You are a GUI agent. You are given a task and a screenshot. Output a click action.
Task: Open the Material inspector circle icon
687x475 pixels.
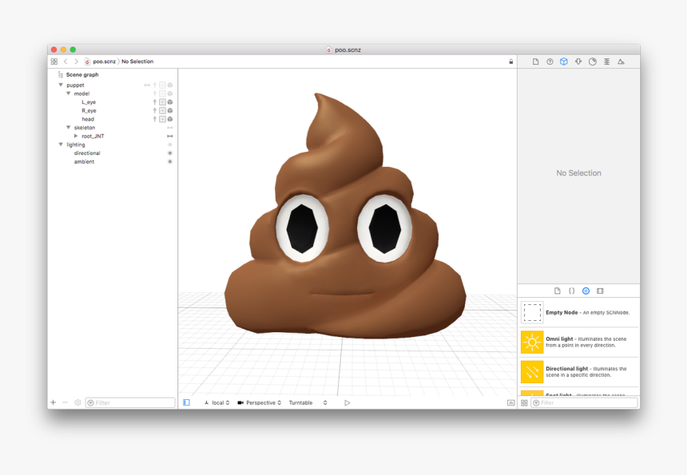pyautogui.click(x=592, y=61)
